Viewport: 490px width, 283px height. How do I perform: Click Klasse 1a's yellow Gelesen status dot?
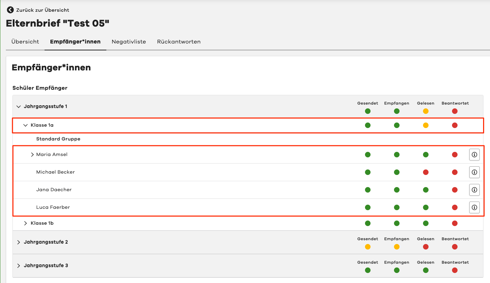click(x=426, y=125)
